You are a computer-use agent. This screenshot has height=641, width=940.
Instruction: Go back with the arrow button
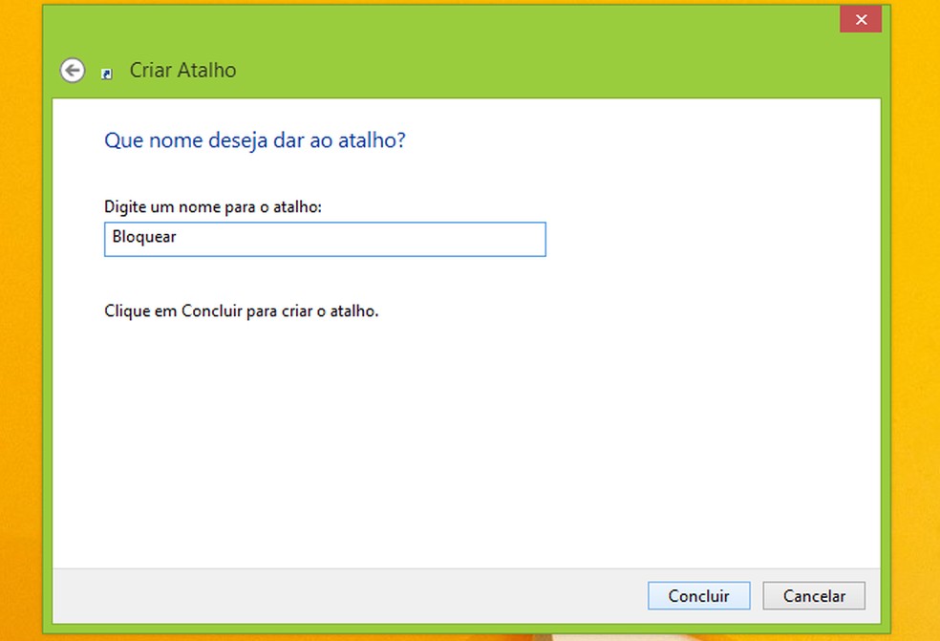tap(72, 71)
